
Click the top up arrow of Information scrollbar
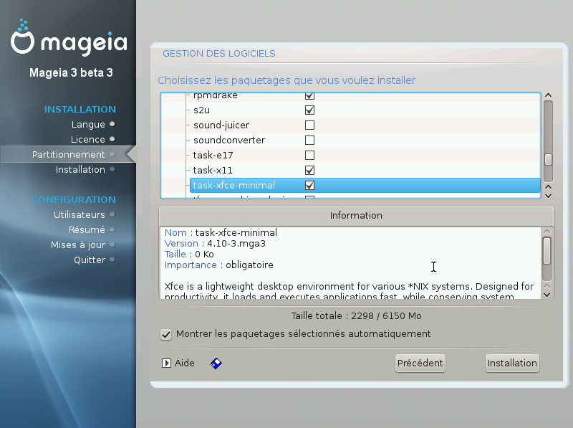point(546,232)
